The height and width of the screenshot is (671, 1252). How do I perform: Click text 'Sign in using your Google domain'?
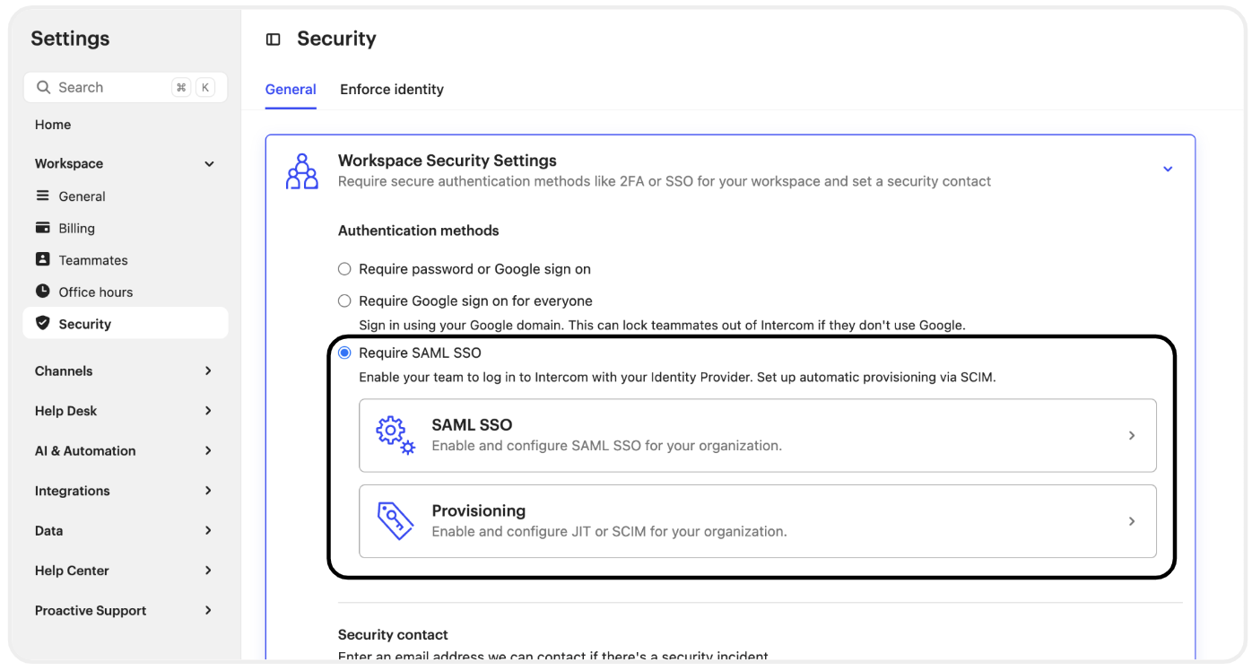pyautogui.click(x=461, y=325)
